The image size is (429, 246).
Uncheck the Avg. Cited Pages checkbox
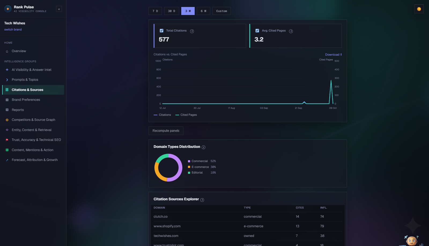pos(257,31)
